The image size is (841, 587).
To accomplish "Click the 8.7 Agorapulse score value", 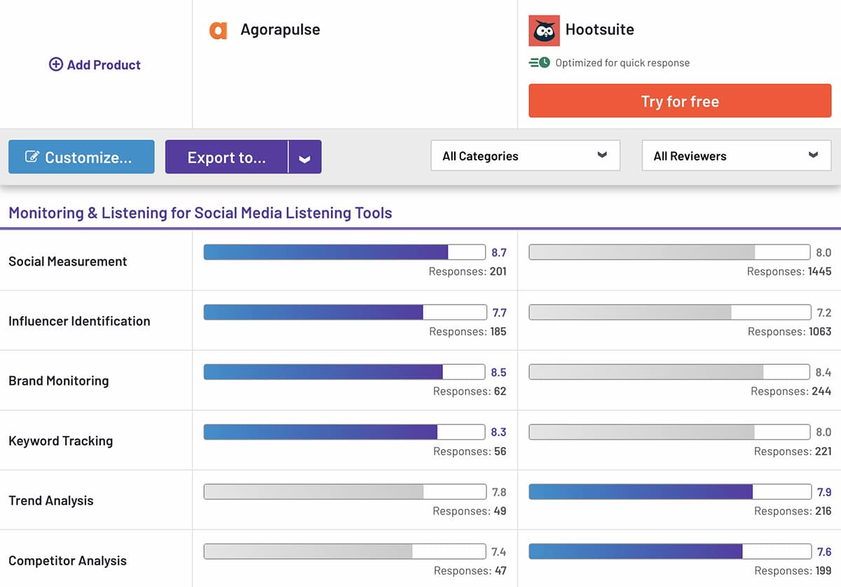I will 499,253.
